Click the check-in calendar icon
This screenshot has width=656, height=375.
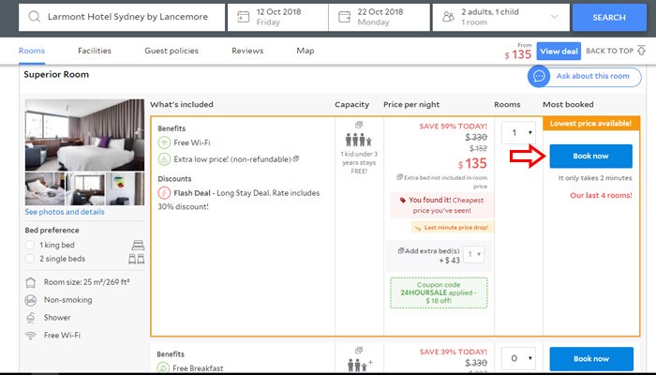pos(245,17)
